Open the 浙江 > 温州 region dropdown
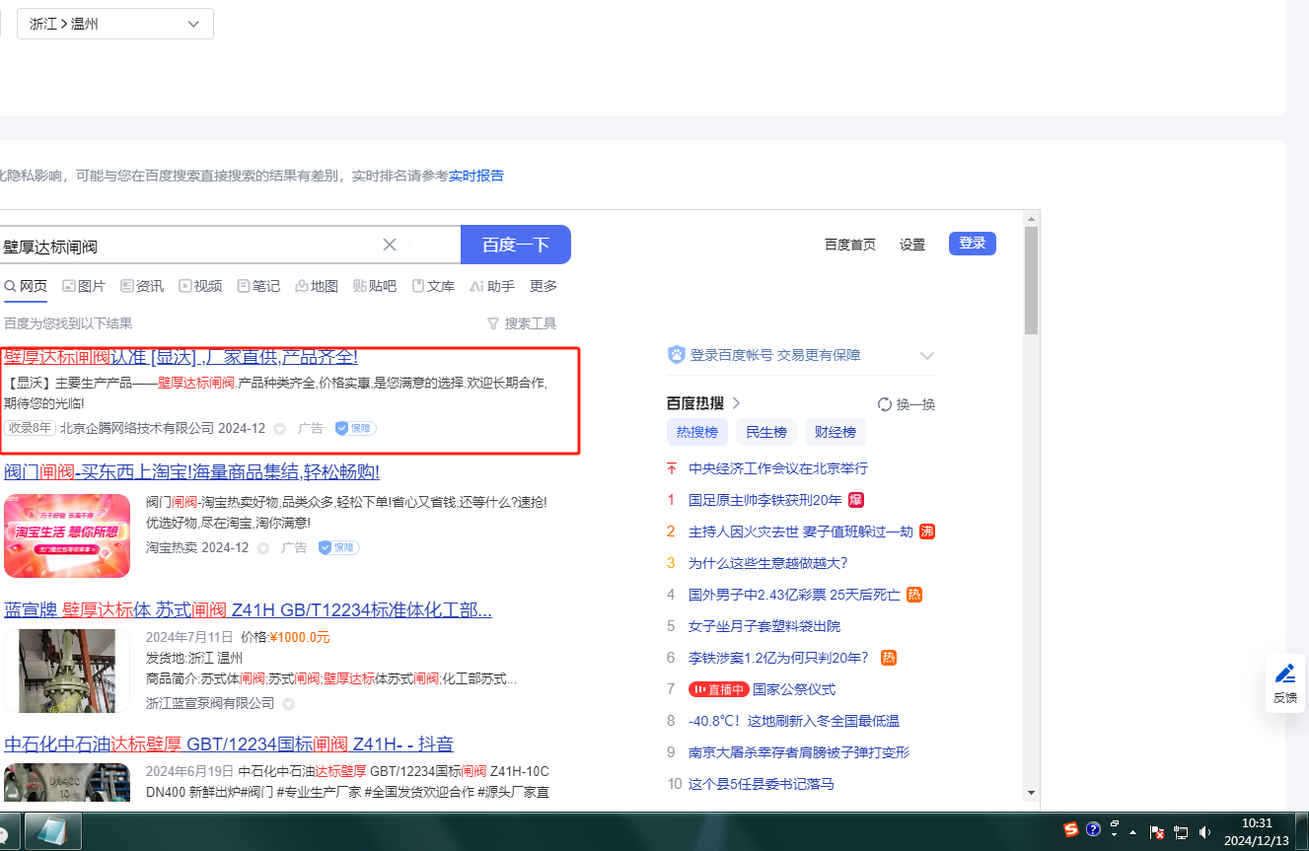 coord(114,24)
